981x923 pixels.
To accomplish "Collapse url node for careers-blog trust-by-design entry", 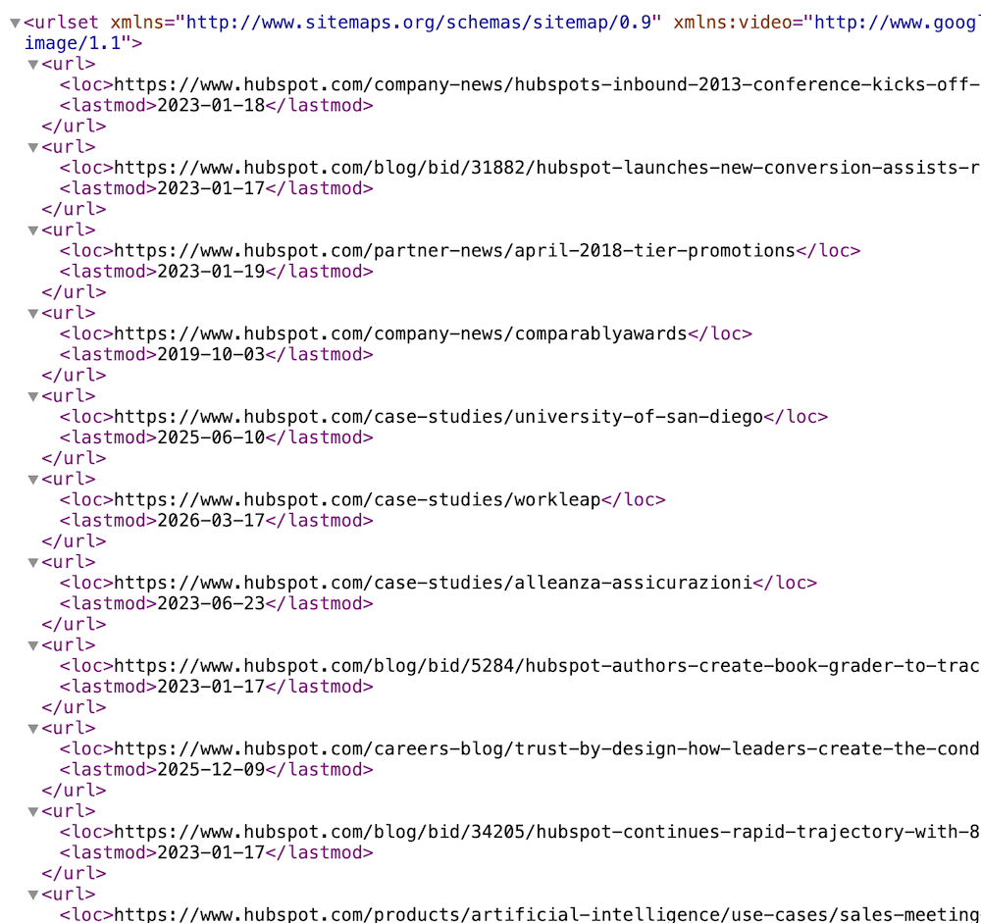I will tap(33, 729).
